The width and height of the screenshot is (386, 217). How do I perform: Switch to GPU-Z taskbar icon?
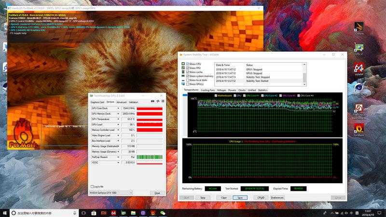124,213
